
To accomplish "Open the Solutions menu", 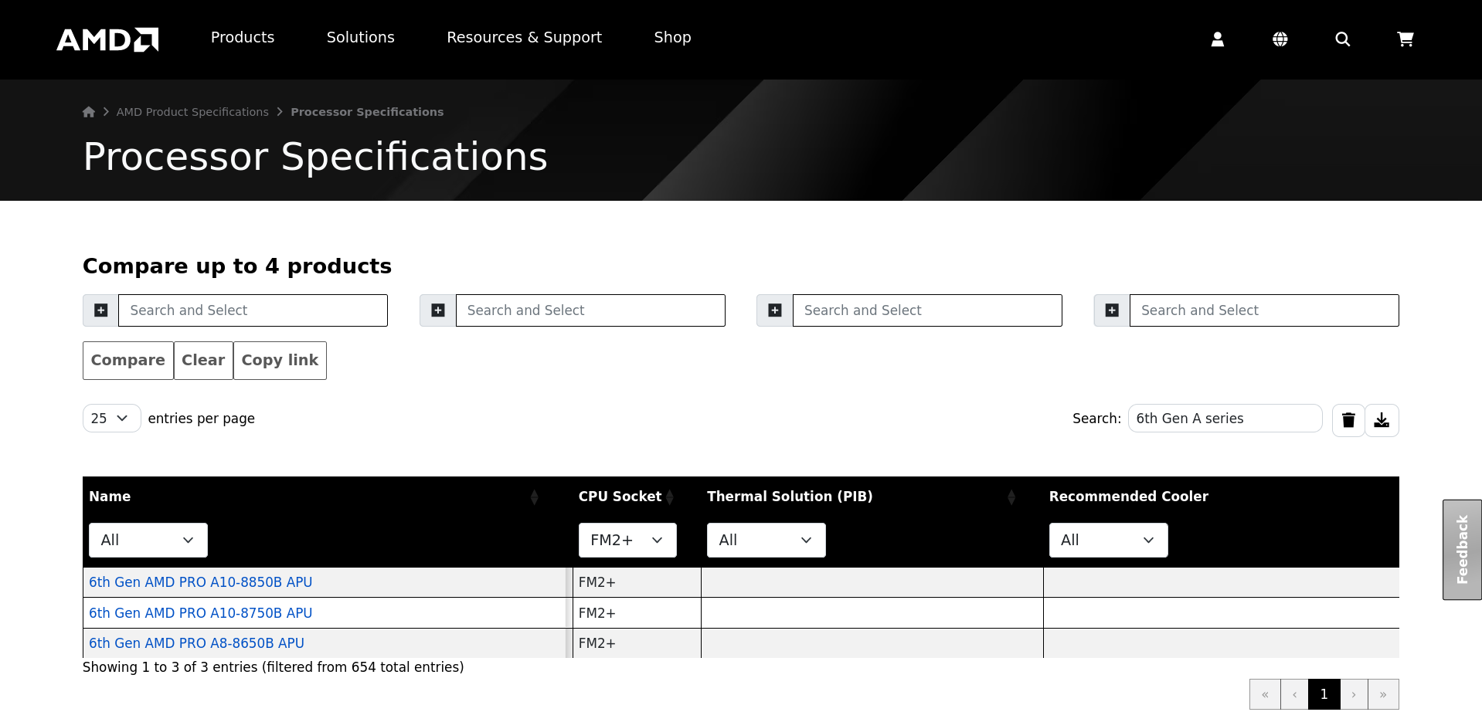I will click(x=361, y=37).
